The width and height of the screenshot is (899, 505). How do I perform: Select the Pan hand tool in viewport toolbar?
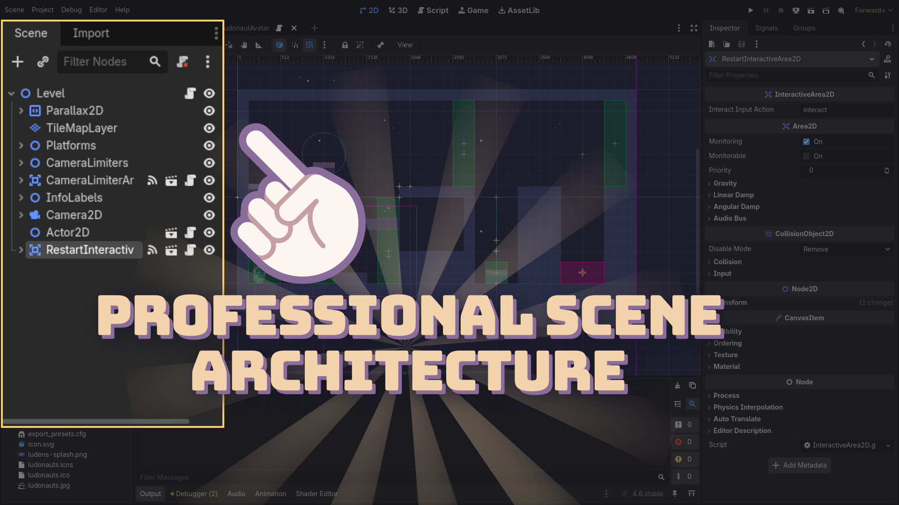[244, 45]
